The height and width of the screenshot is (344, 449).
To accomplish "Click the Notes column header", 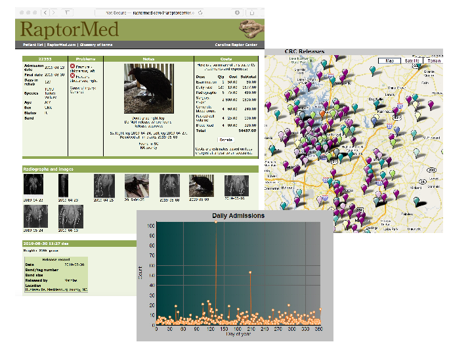I will click(x=148, y=59).
